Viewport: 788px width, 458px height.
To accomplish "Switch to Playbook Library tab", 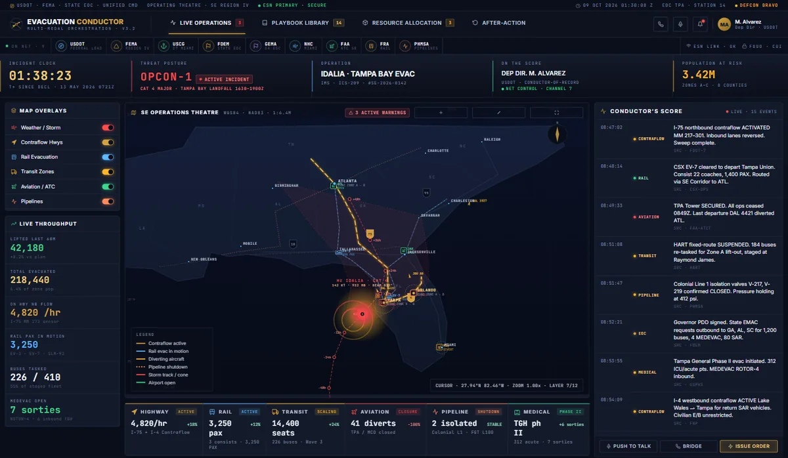I will coord(303,23).
